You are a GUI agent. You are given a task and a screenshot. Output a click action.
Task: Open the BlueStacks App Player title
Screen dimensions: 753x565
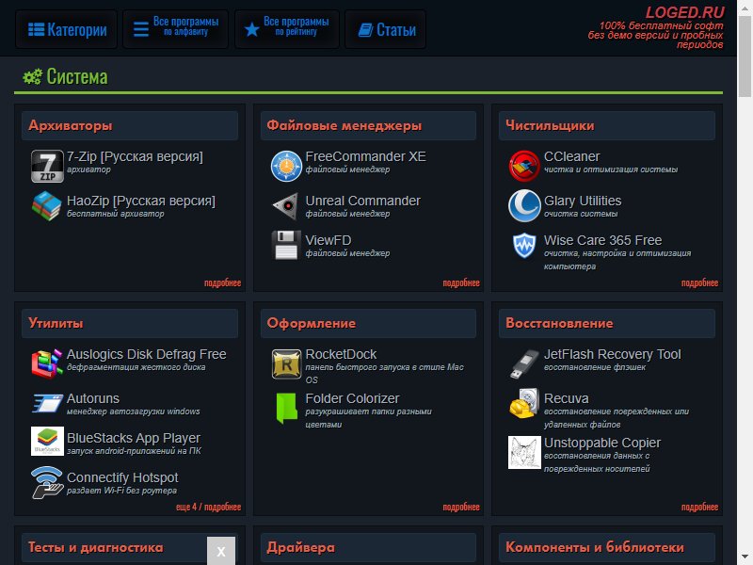click(134, 438)
